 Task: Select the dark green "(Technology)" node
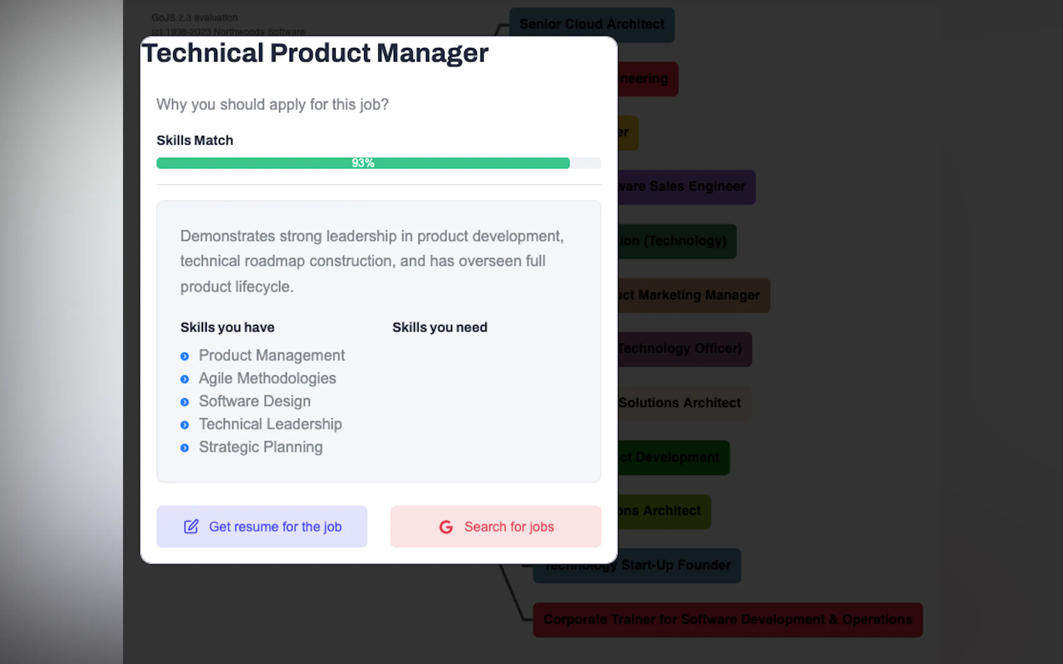pyautogui.click(x=676, y=241)
